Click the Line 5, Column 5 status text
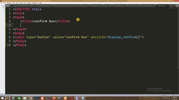Viewport: 179px width, 100px height. 7,95
